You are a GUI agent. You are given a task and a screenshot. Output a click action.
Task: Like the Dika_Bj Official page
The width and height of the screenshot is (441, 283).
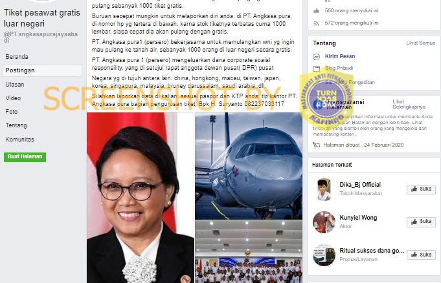point(421,189)
